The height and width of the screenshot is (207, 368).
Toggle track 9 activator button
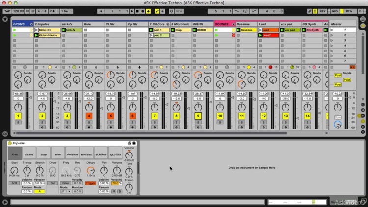[198, 116]
